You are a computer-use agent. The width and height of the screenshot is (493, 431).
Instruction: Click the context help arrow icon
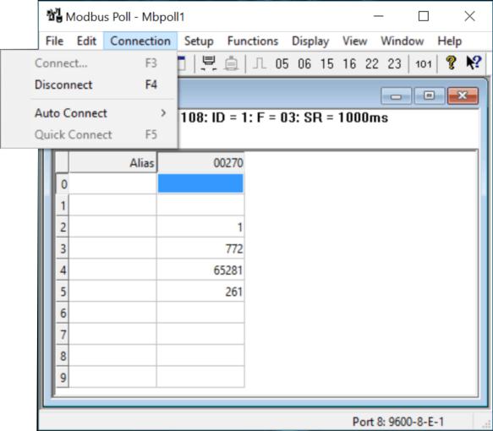click(474, 63)
